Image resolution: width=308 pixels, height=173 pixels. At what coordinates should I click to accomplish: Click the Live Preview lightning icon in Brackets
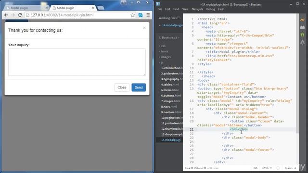coord(303,20)
